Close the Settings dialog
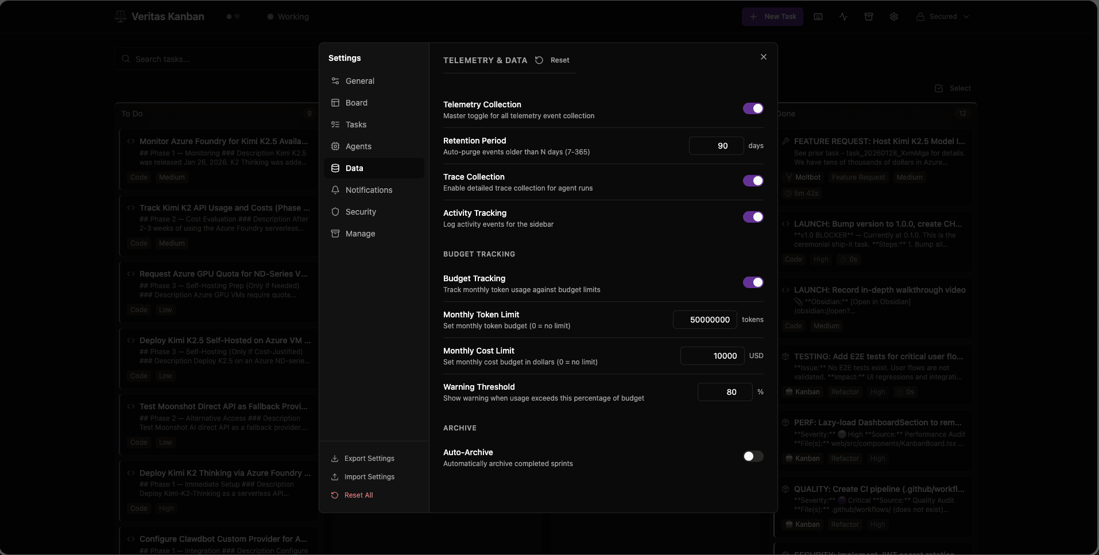The image size is (1099, 555). coord(763,57)
